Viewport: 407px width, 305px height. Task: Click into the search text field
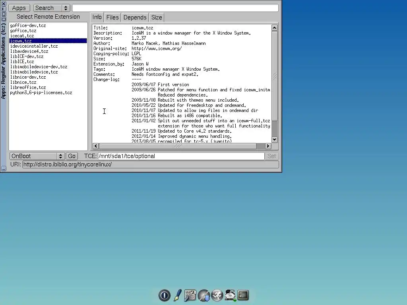click(x=175, y=8)
